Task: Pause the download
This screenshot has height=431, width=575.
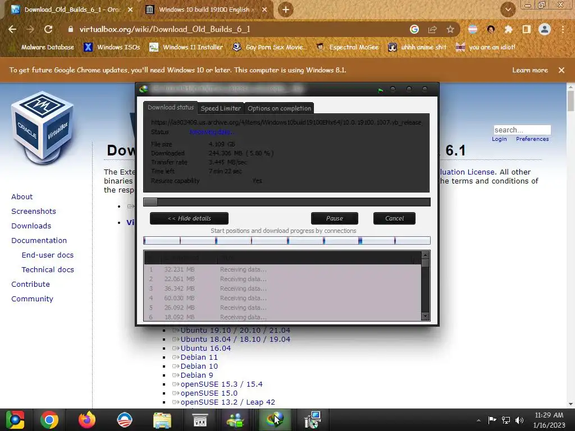Action: [x=335, y=218]
